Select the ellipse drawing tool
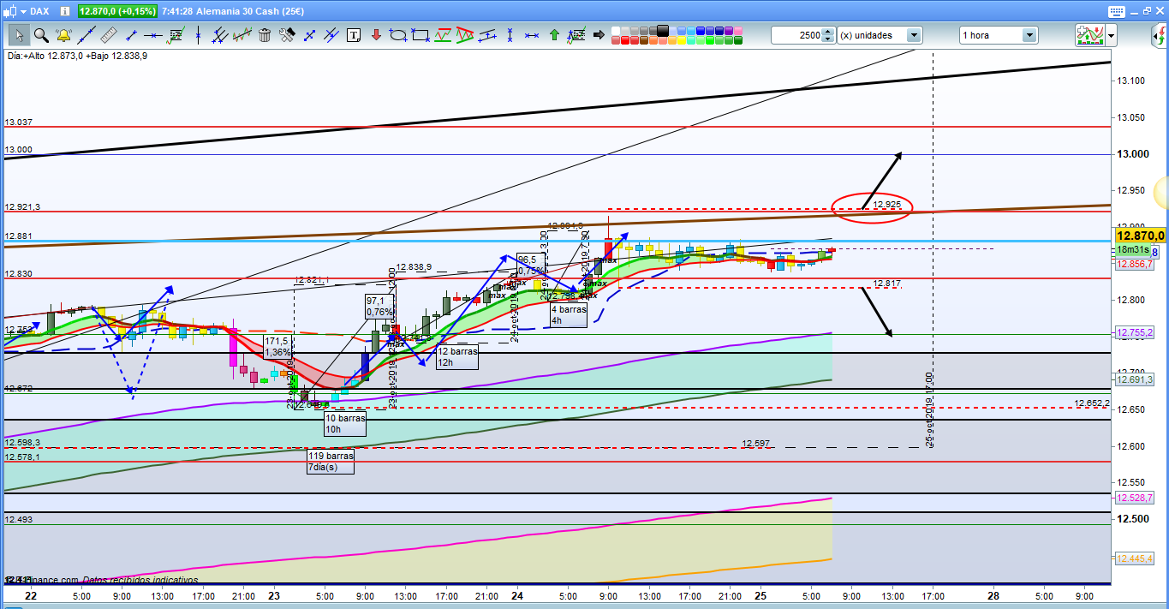 [398, 35]
